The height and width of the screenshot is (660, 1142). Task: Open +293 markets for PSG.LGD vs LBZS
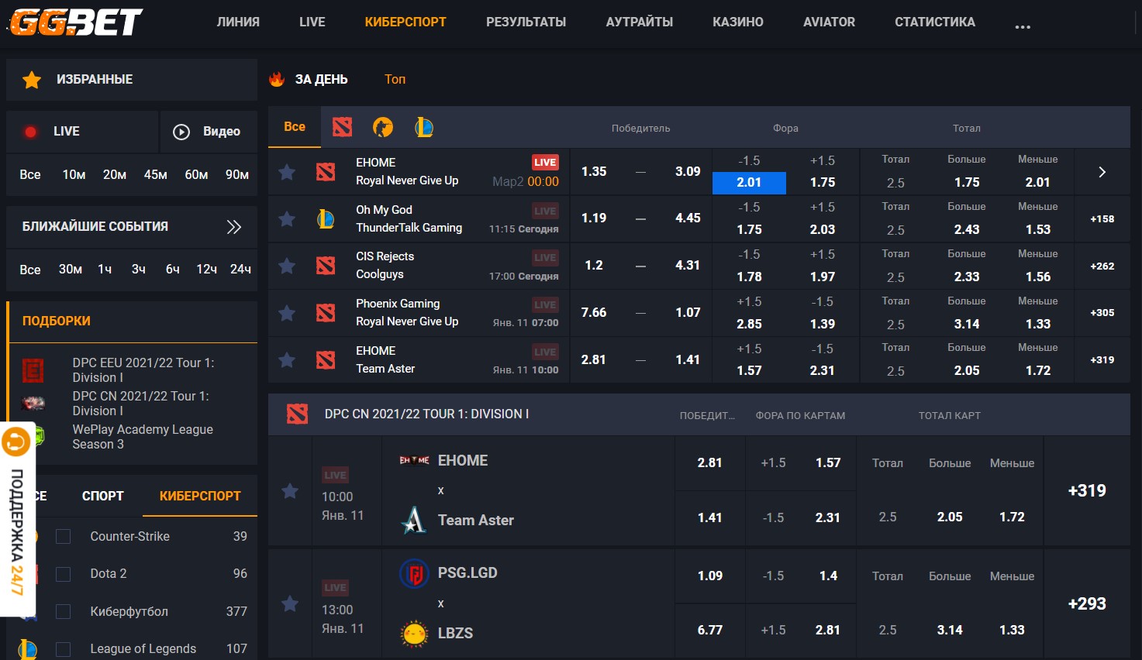tap(1087, 604)
